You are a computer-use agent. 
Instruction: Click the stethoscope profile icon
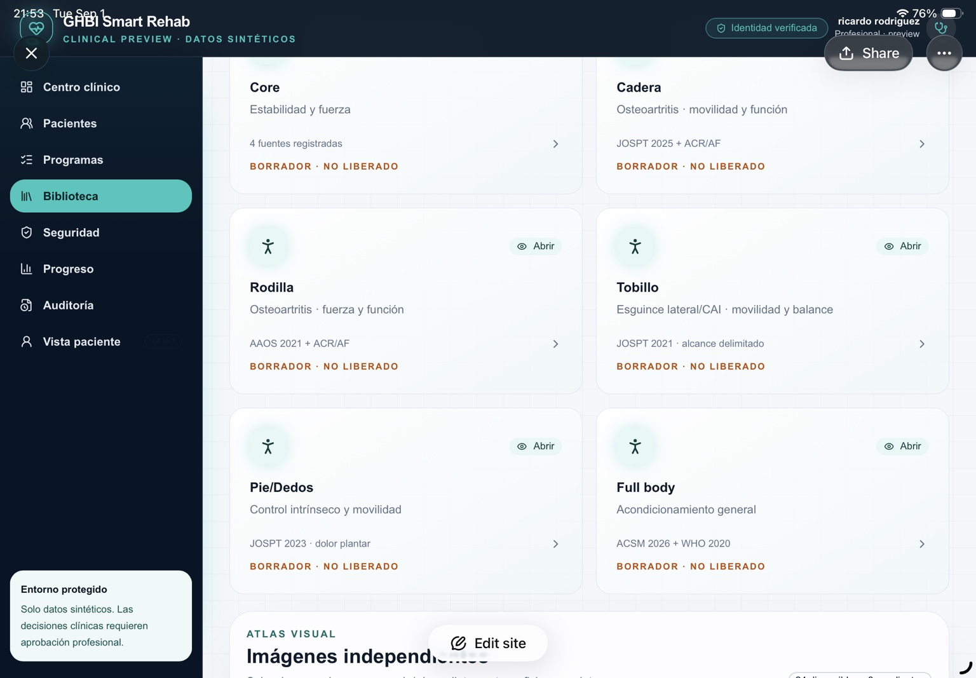(x=941, y=28)
